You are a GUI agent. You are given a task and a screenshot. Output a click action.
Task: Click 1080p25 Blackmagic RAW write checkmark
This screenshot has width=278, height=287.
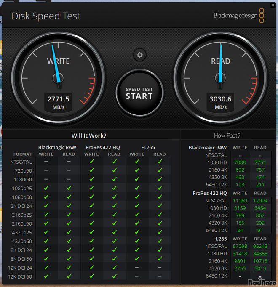(x=46, y=188)
